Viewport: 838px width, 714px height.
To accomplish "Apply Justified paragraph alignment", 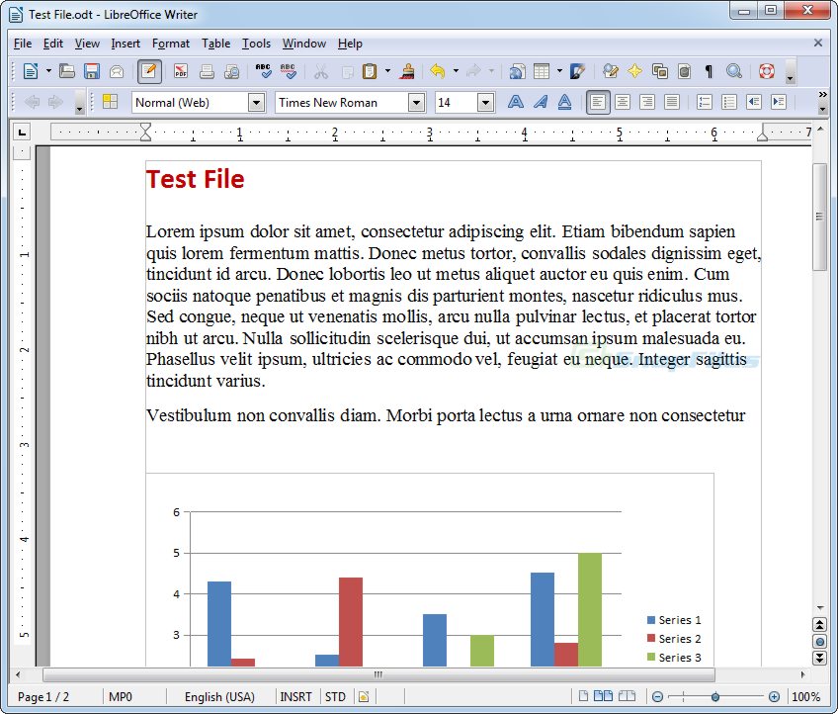I will pyautogui.click(x=672, y=102).
